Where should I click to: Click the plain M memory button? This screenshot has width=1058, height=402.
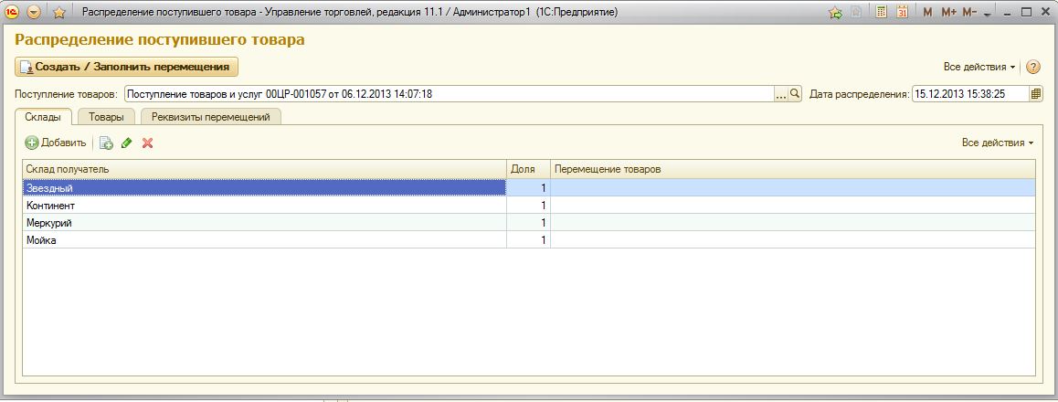(927, 12)
